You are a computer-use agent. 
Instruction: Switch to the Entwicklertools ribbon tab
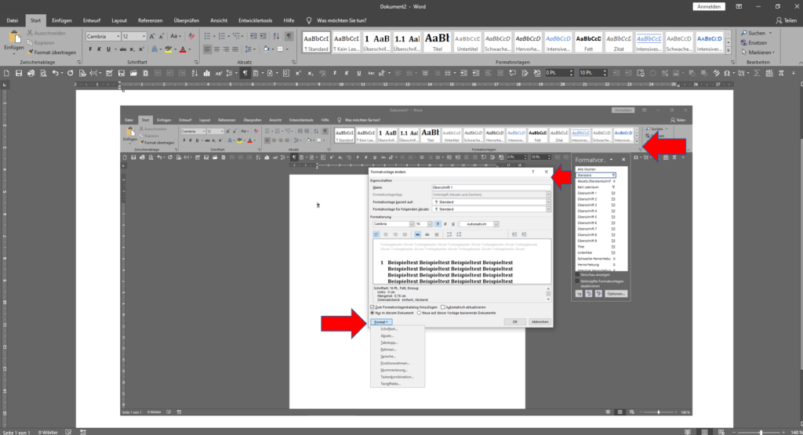point(255,20)
